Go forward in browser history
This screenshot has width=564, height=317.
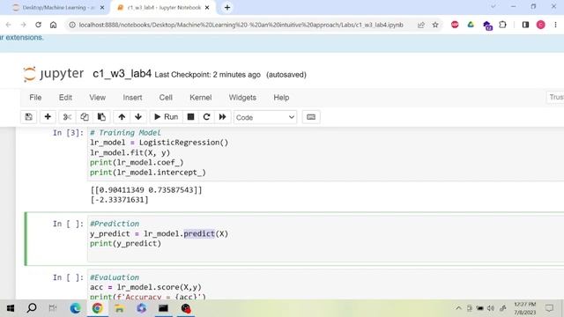coord(24,25)
